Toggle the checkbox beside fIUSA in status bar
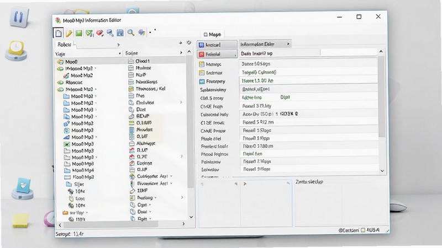The image size is (442, 248). tap(363, 230)
